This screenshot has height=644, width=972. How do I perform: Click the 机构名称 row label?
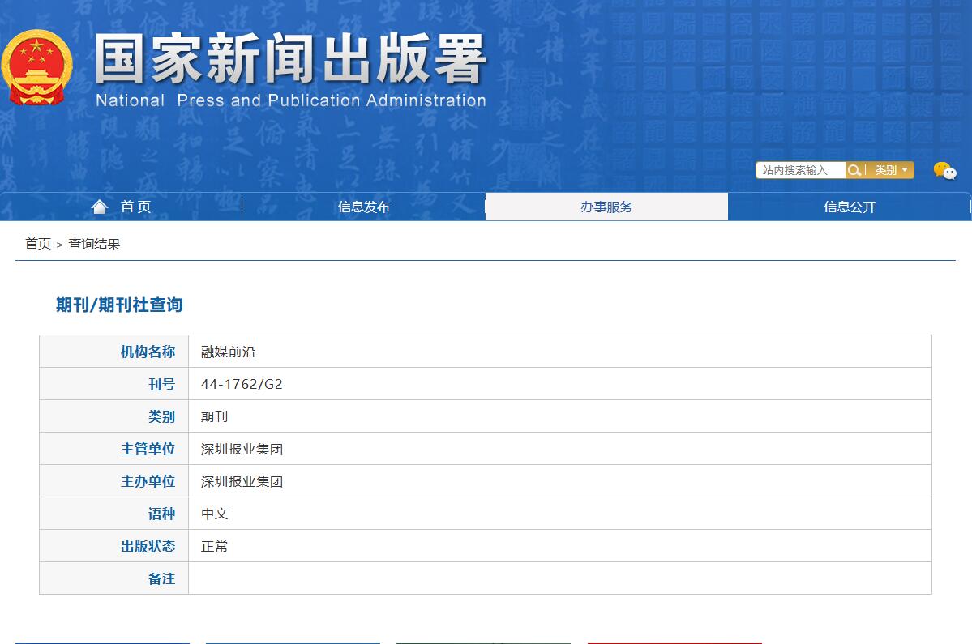pyautogui.click(x=148, y=351)
